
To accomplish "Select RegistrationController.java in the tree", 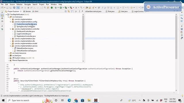I will (x=26, y=36).
